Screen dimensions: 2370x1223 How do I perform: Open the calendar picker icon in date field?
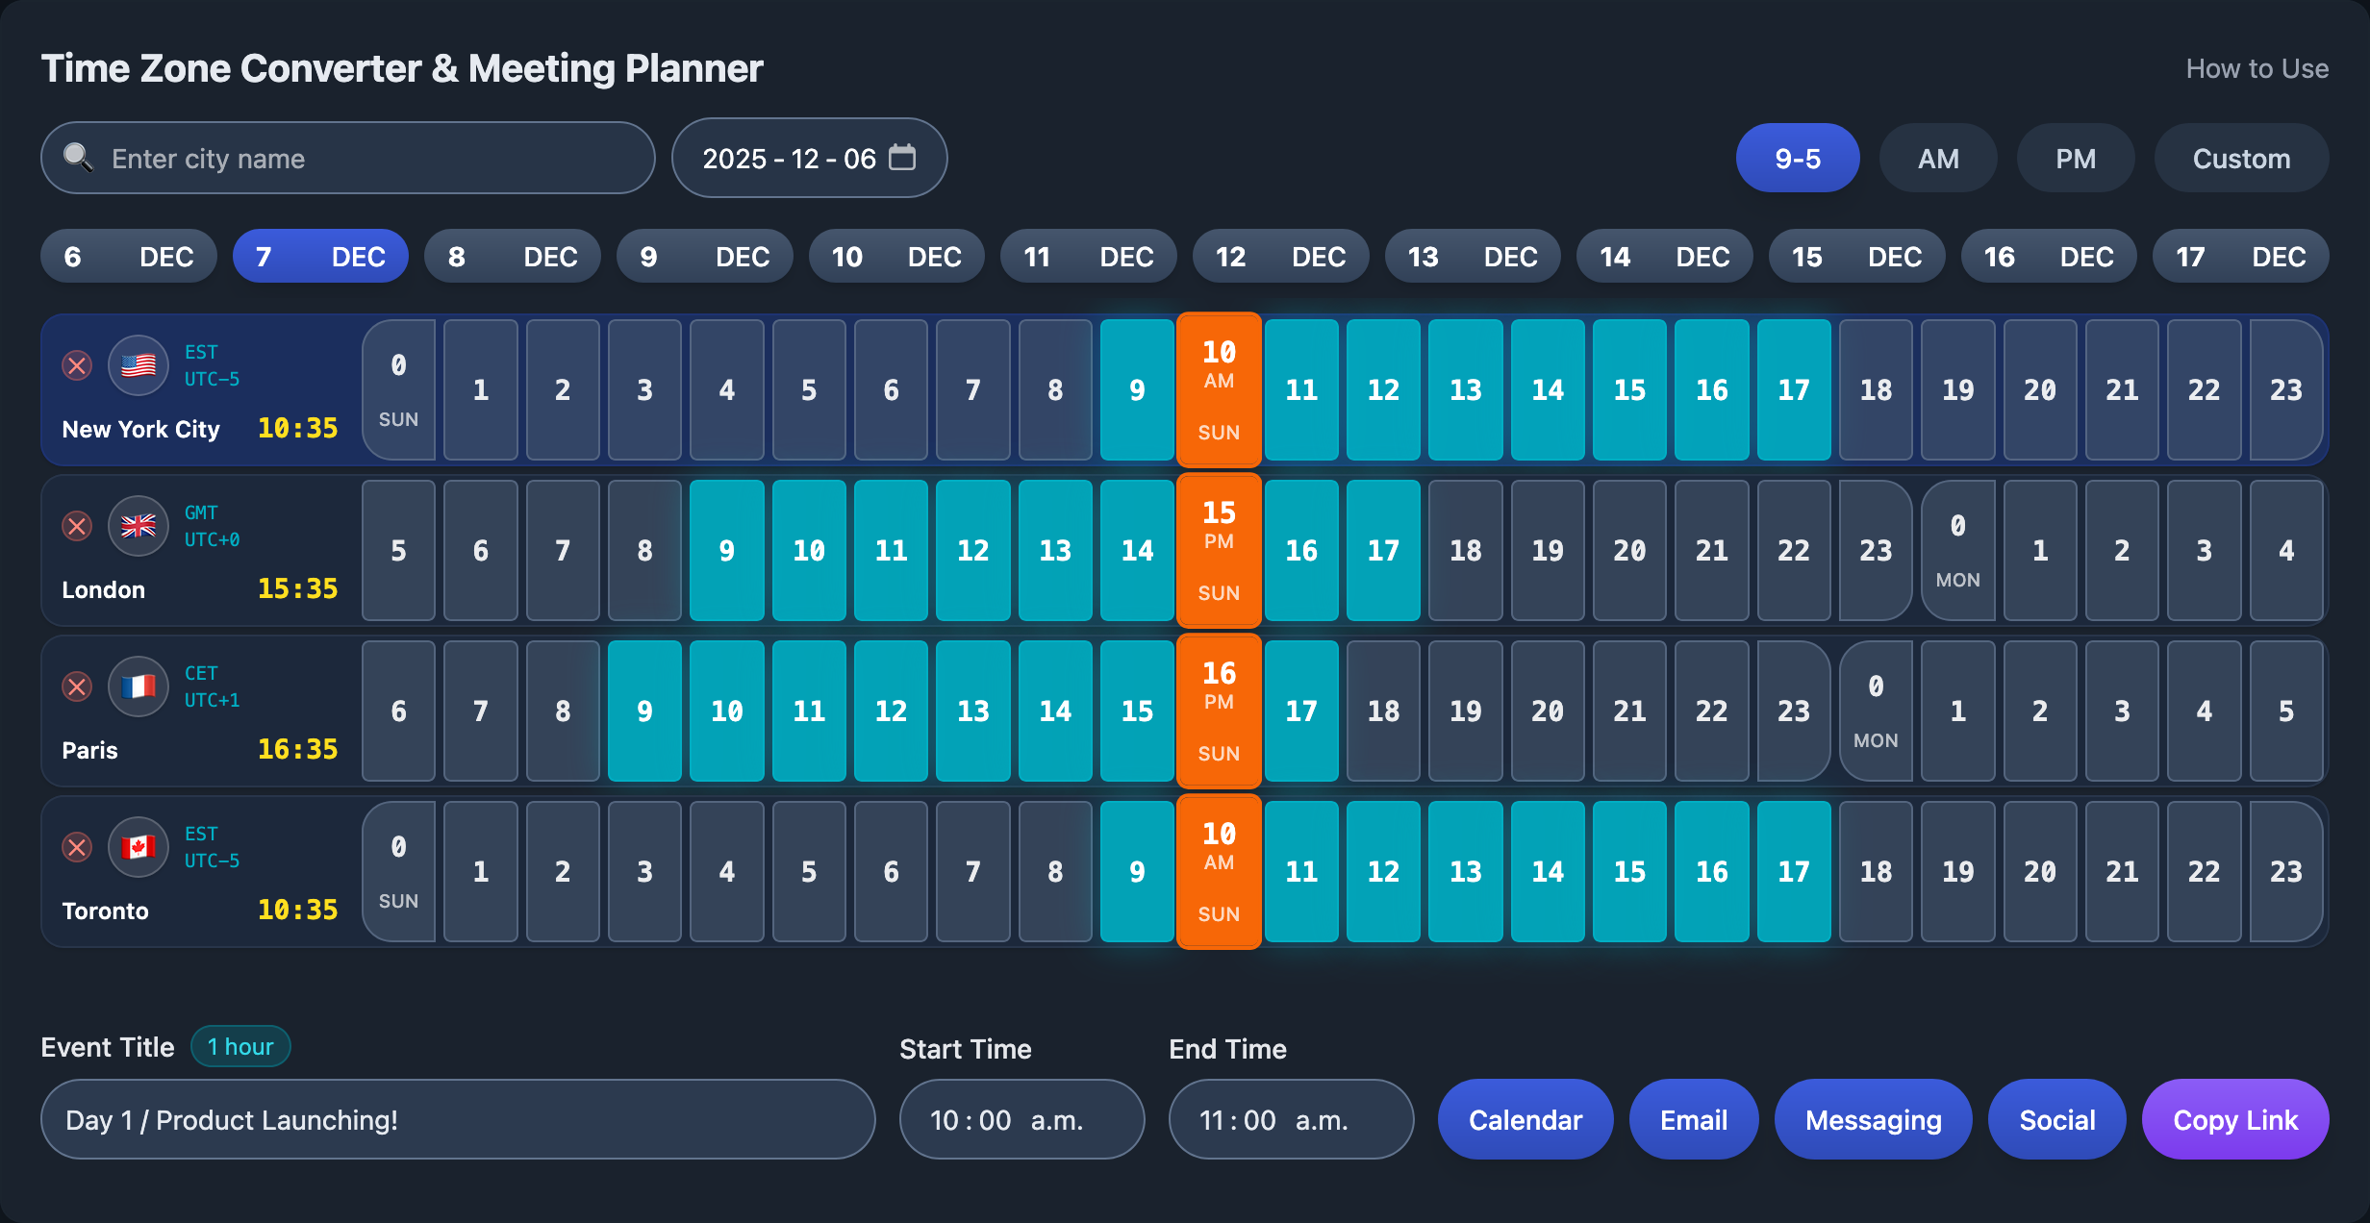902,158
